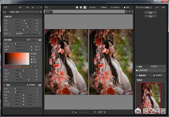This screenshot has width=169, height=117.
Task: Pick the second eyedropper with plus tool
Action: (x=36, y=66)
